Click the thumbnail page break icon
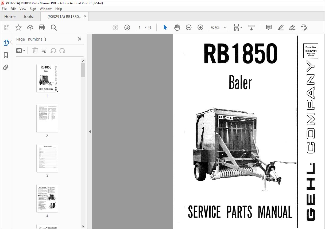This screenshot has width=325, height=229. tap(44, 51)
